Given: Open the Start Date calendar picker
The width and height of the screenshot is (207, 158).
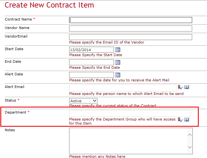Looking at the screenshot, I should tap(118, 50).
